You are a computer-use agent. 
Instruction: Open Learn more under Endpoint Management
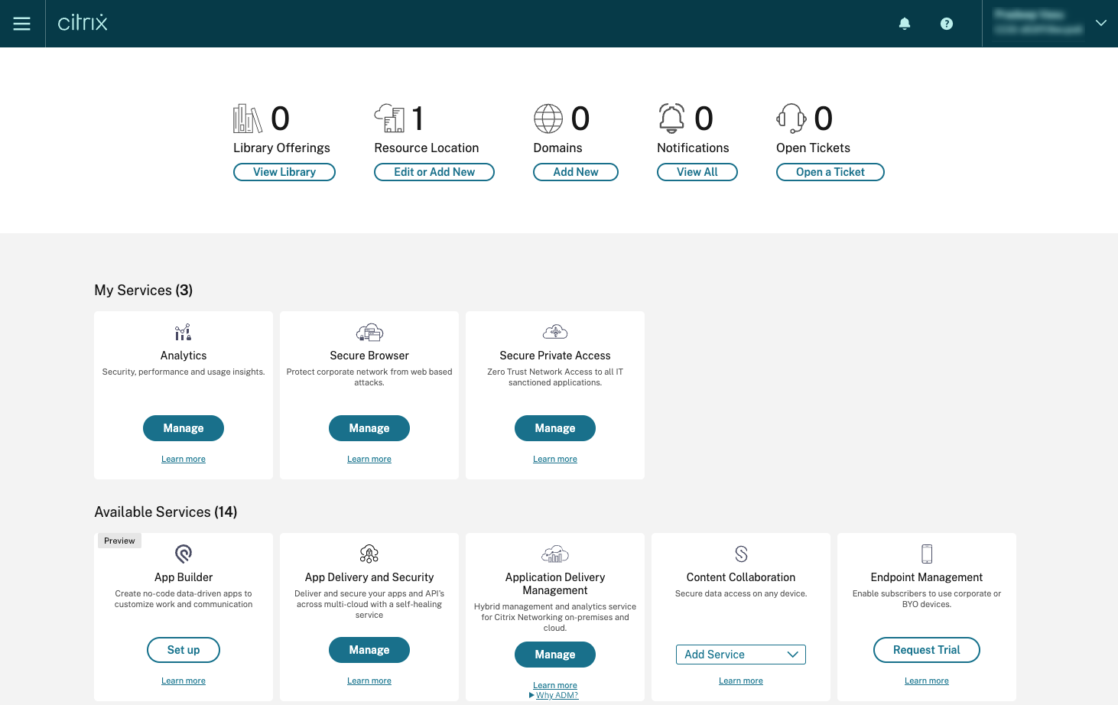(x=927, y=681)
